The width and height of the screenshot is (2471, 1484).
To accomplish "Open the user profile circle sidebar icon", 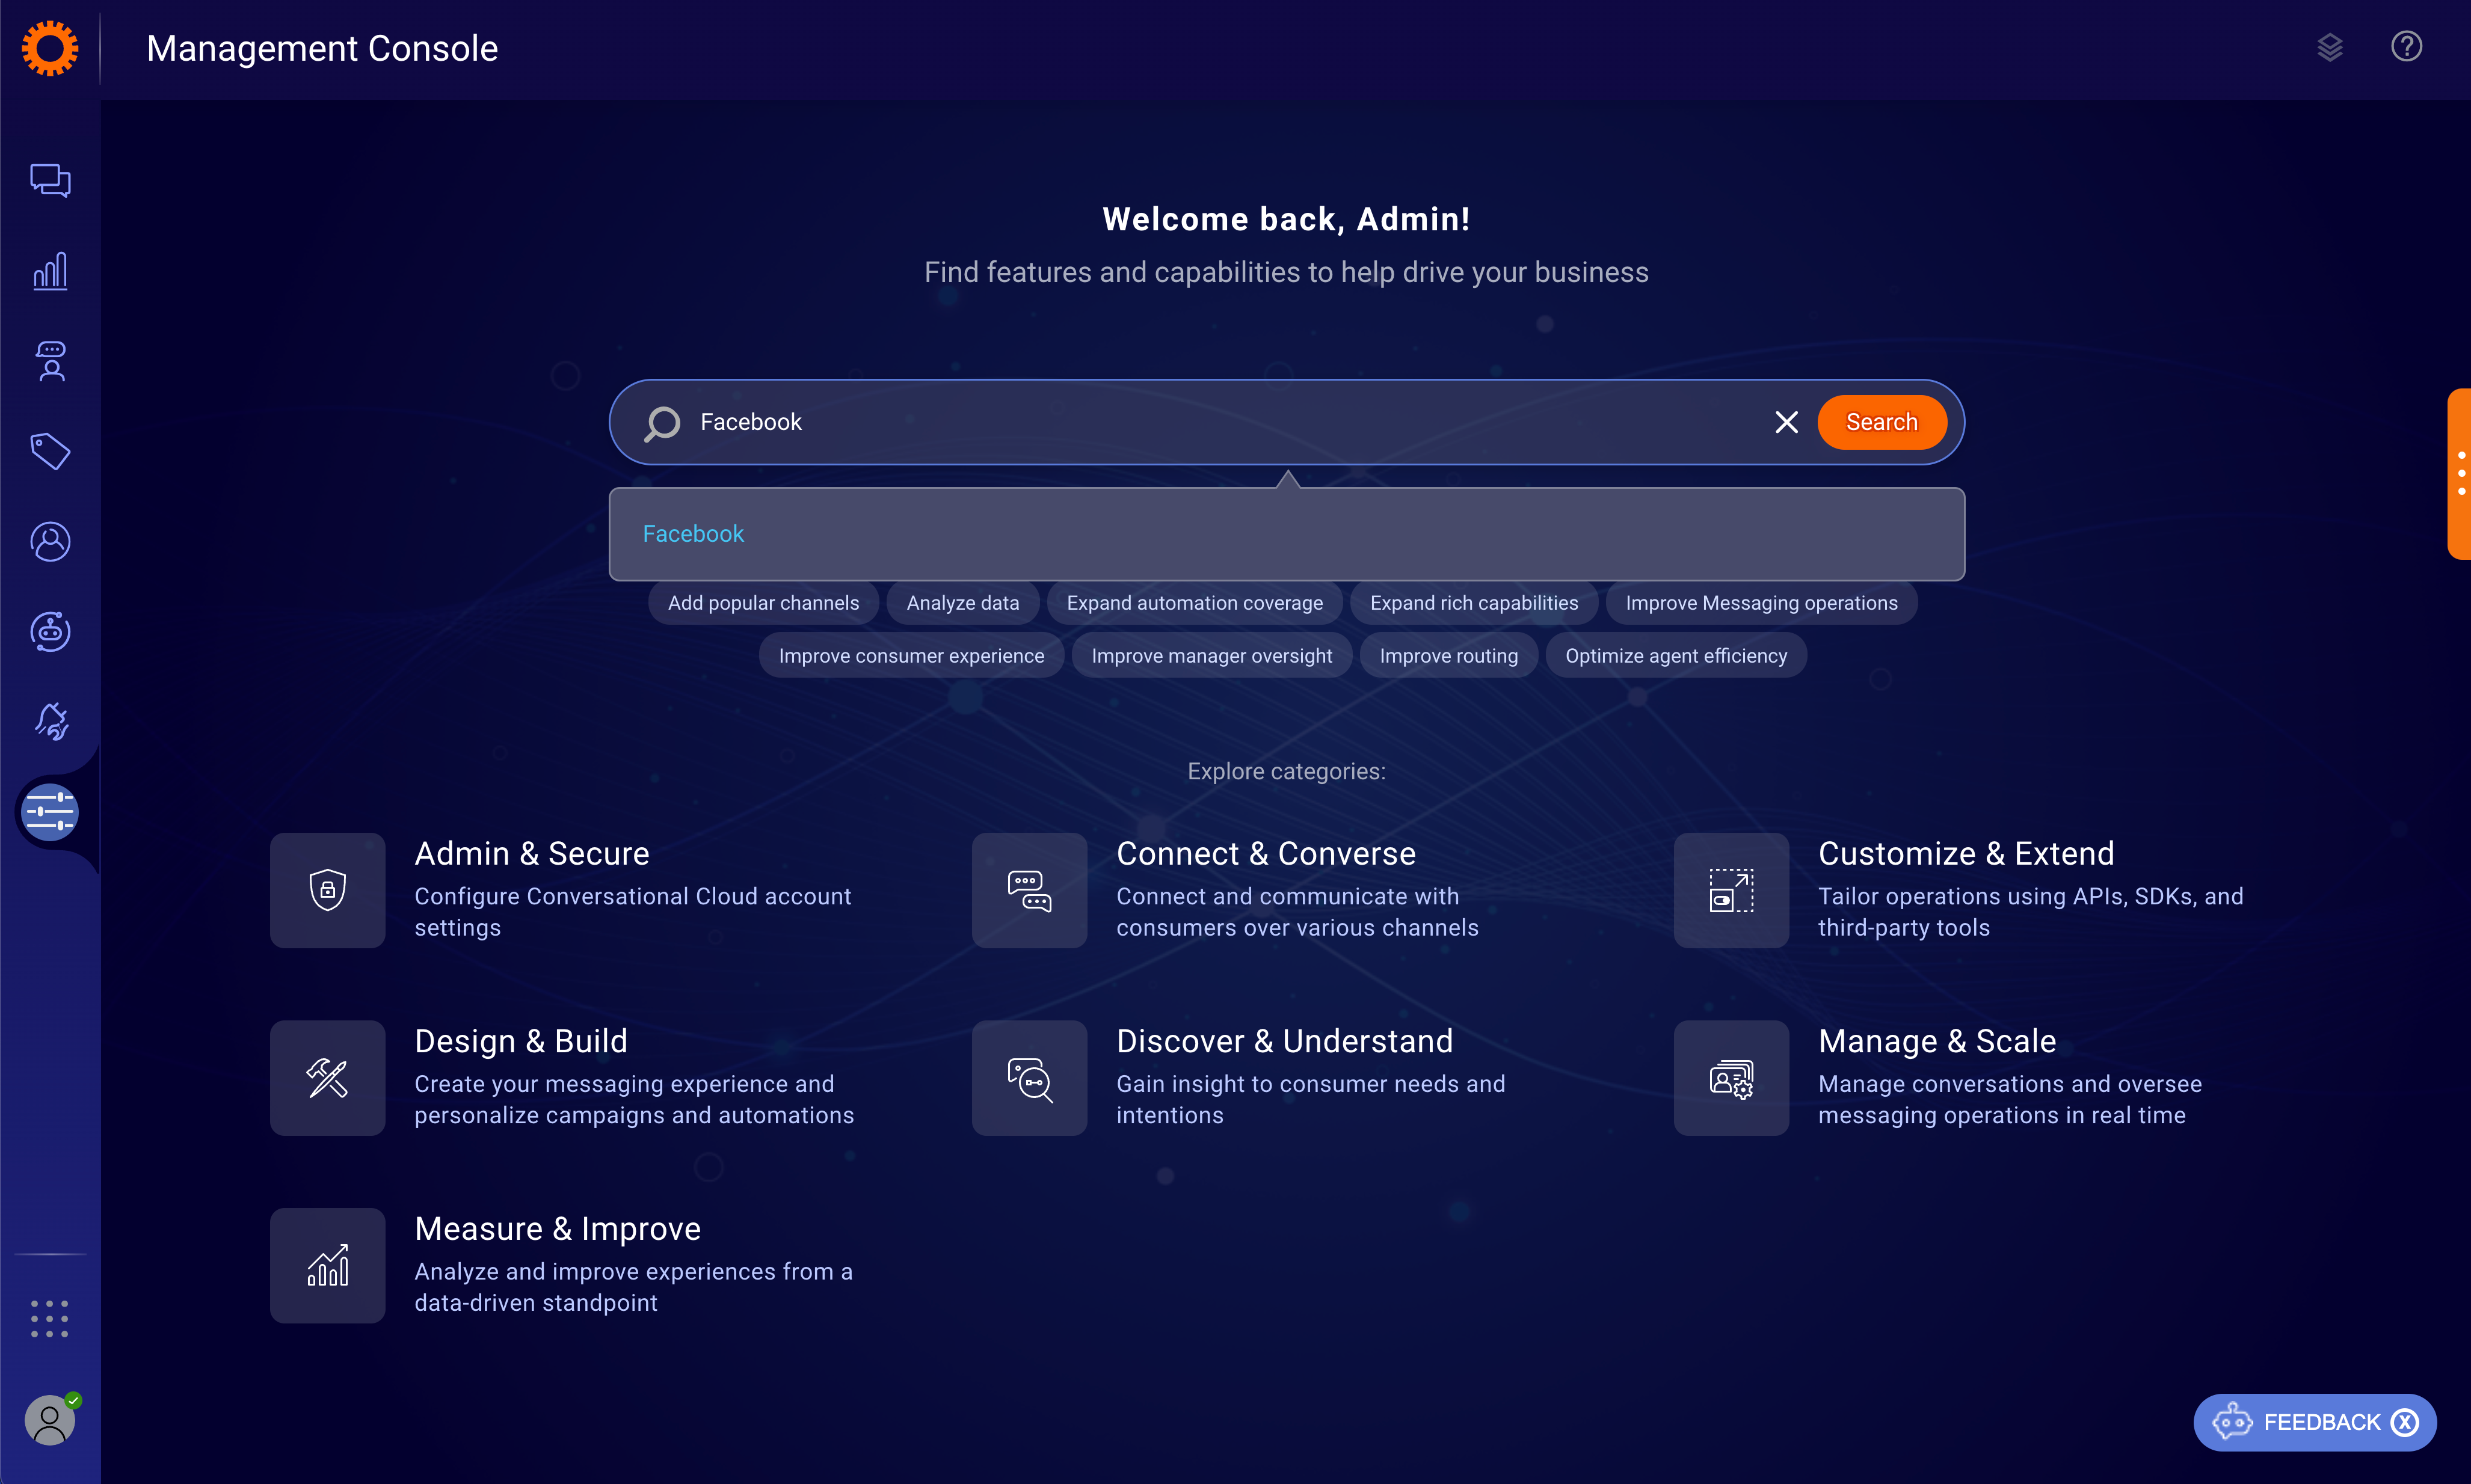I will click(50, 541).
